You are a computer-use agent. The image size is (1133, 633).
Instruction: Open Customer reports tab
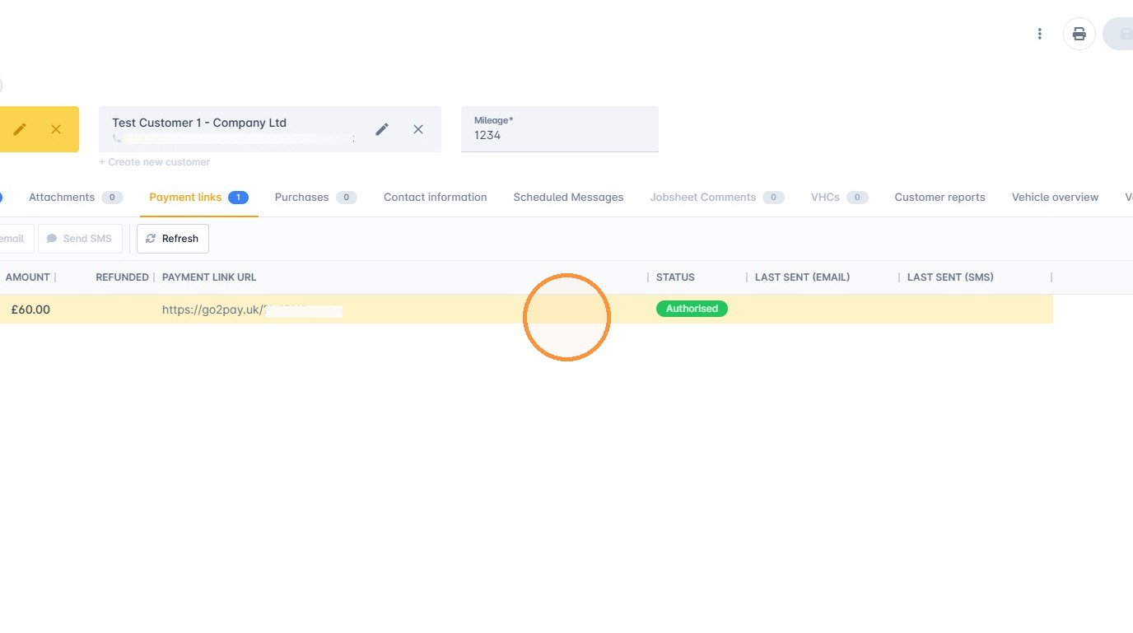[940, 197]
